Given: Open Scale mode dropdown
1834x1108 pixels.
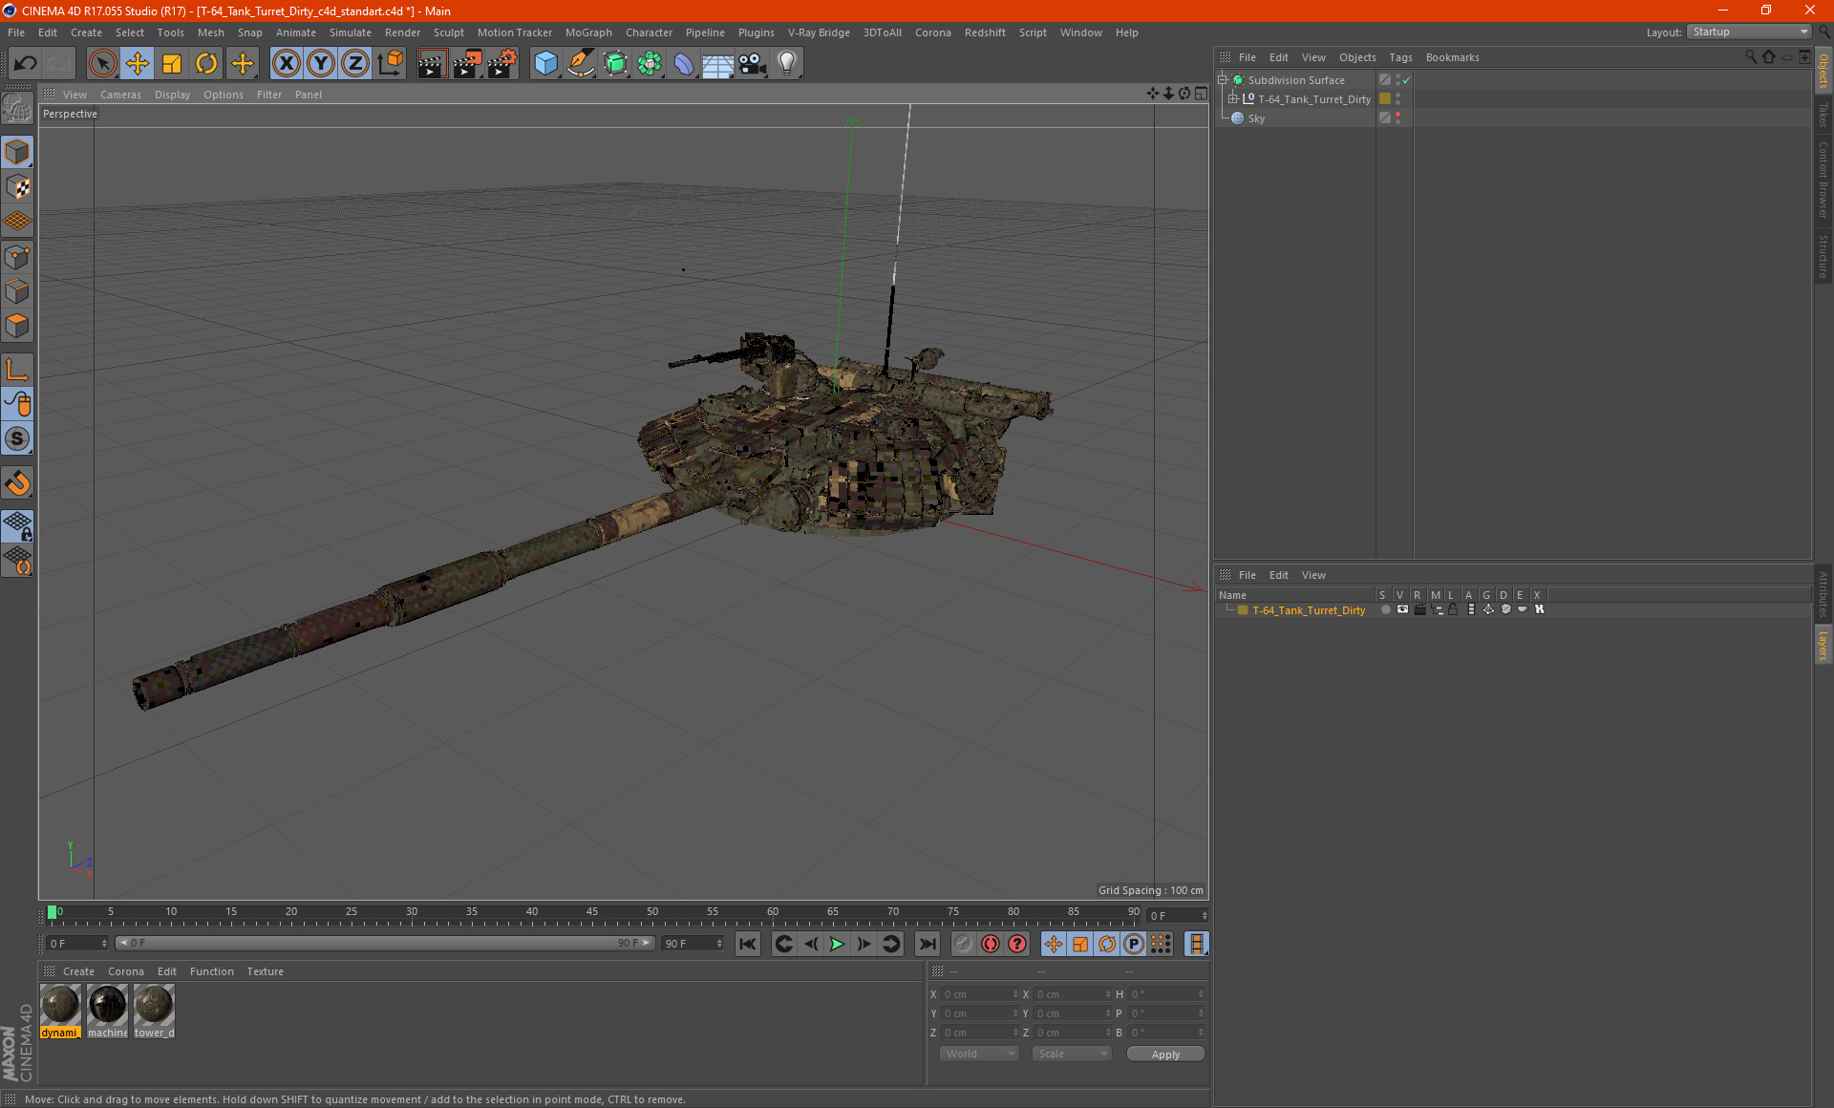Looking at the screenshot, I should 1072,1054.
